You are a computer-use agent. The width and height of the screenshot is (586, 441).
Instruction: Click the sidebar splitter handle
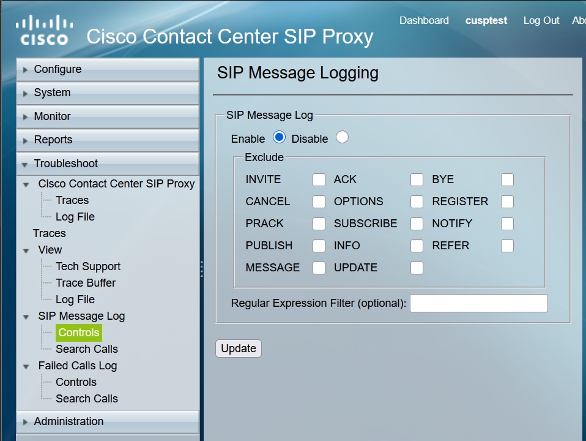201,269
